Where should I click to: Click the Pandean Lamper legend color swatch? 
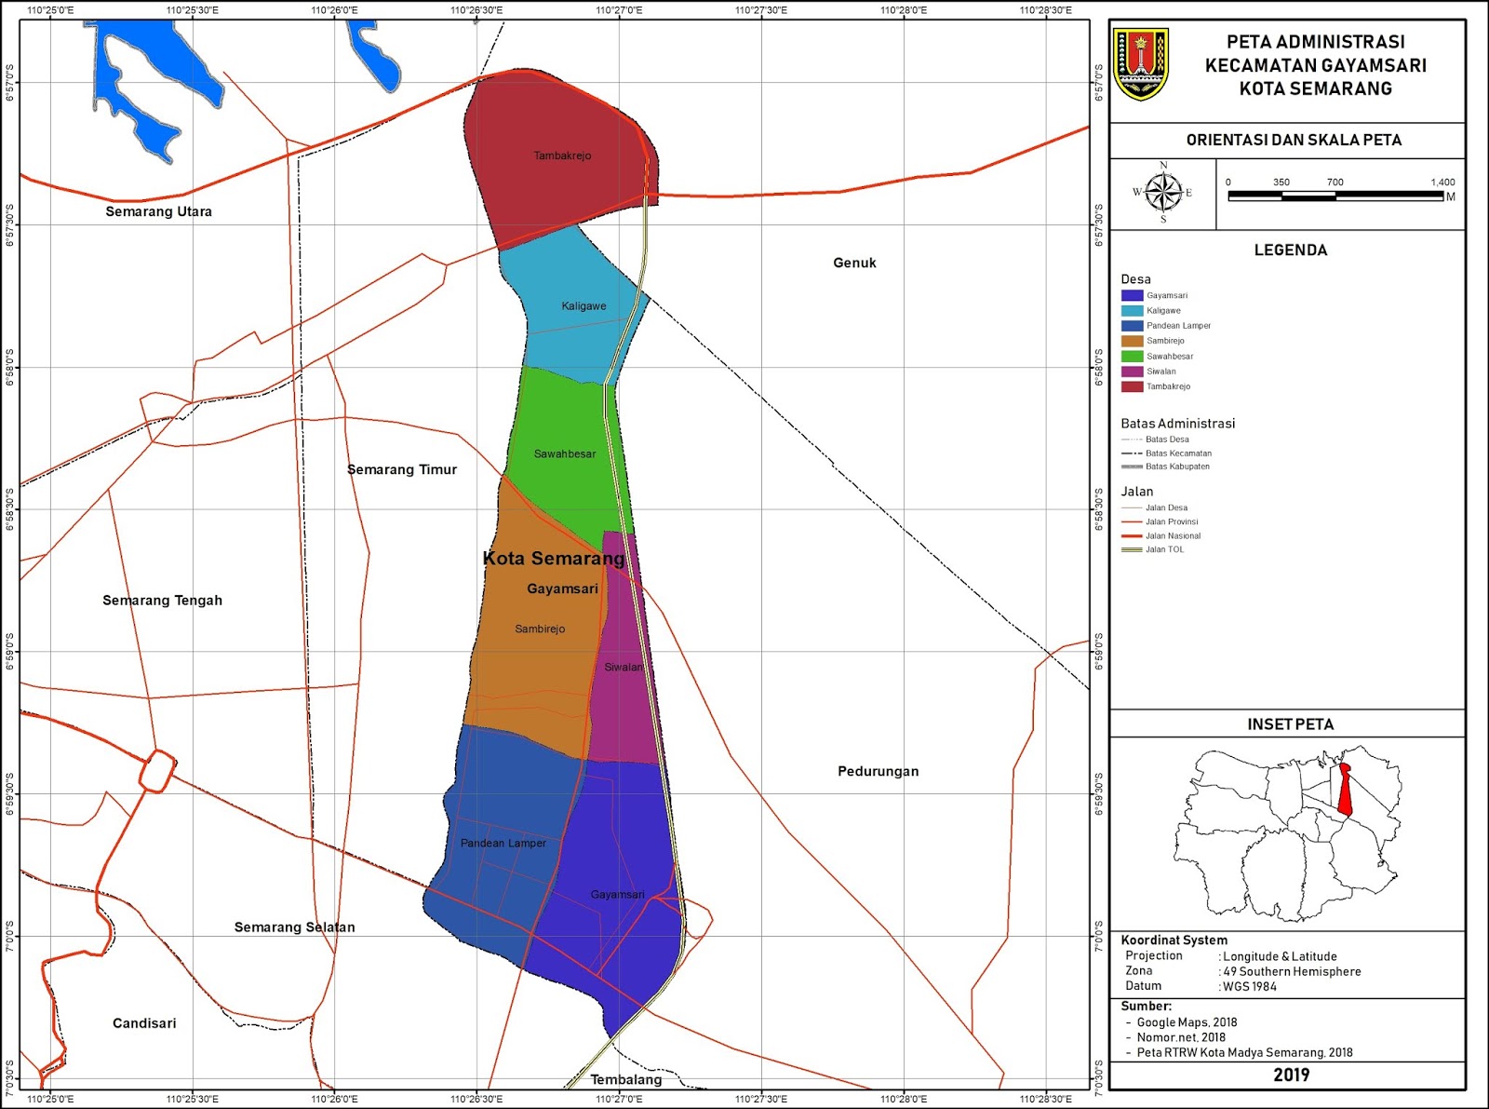coord(1132,326)
